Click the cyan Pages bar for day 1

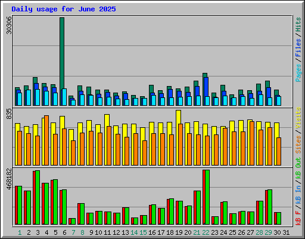[20, 99]
